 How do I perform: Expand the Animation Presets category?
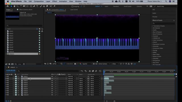(152, 26)
